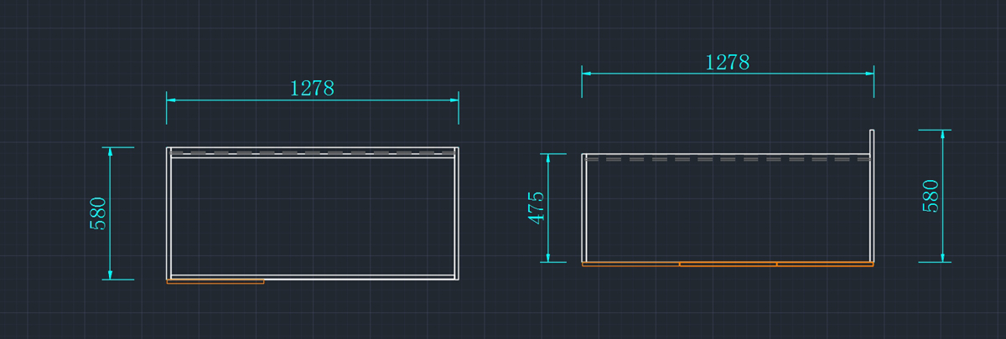Pick the top arrowhead of the 475 dimension

tap(547, 158)
